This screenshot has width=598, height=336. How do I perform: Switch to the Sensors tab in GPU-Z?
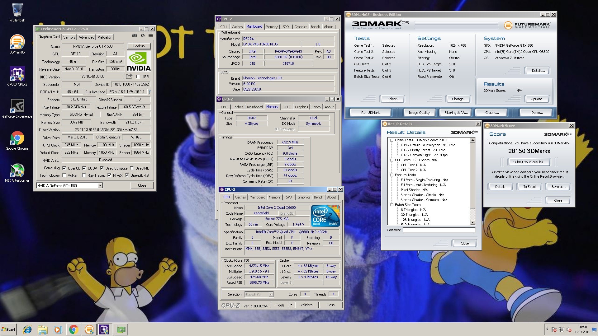pyautogui.click(x=69, y=37)
